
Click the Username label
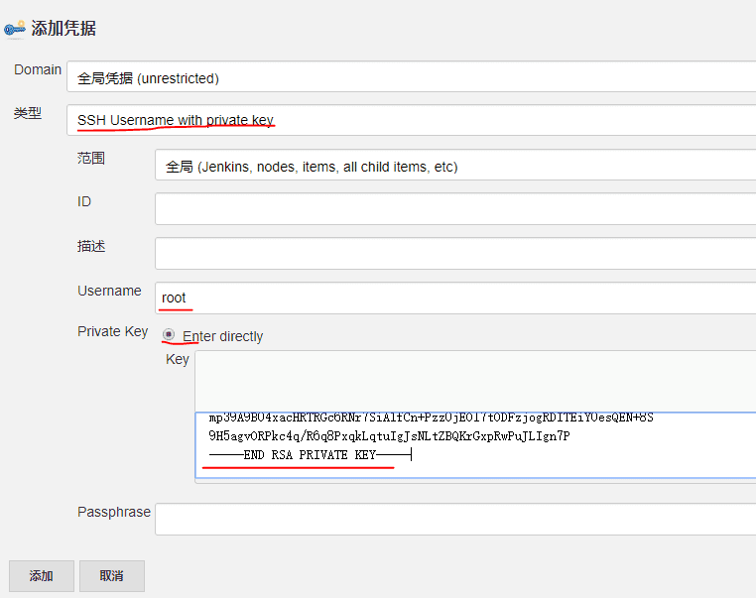point(109,291)
